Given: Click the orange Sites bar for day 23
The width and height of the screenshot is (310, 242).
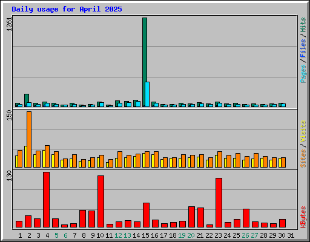Looking at the screenshot, I should [220, 159].
